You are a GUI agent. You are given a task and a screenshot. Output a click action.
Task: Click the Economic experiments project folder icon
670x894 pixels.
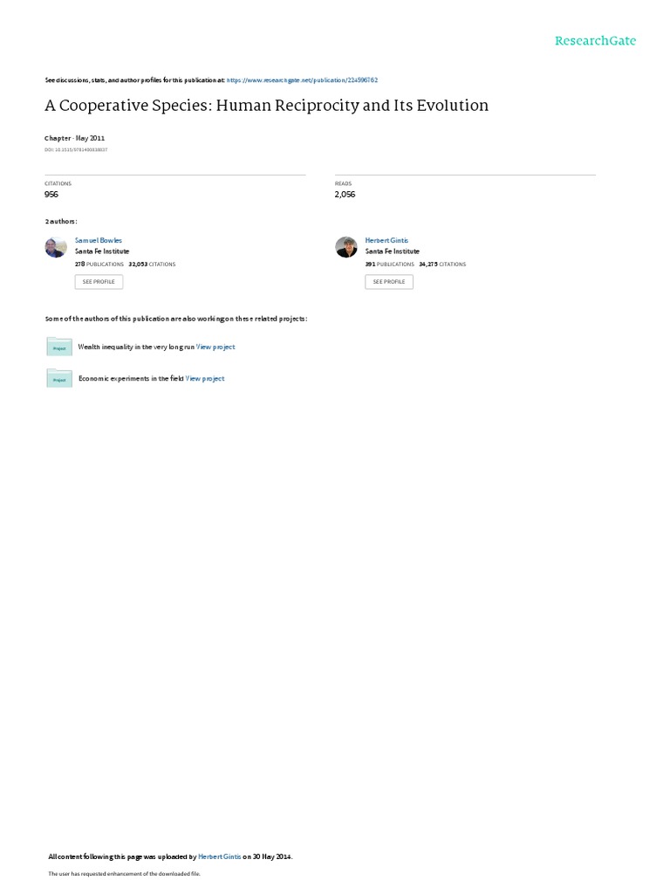59,379
